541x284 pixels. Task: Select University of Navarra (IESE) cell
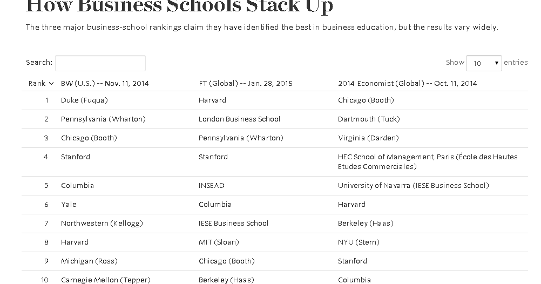coord(413,186)
